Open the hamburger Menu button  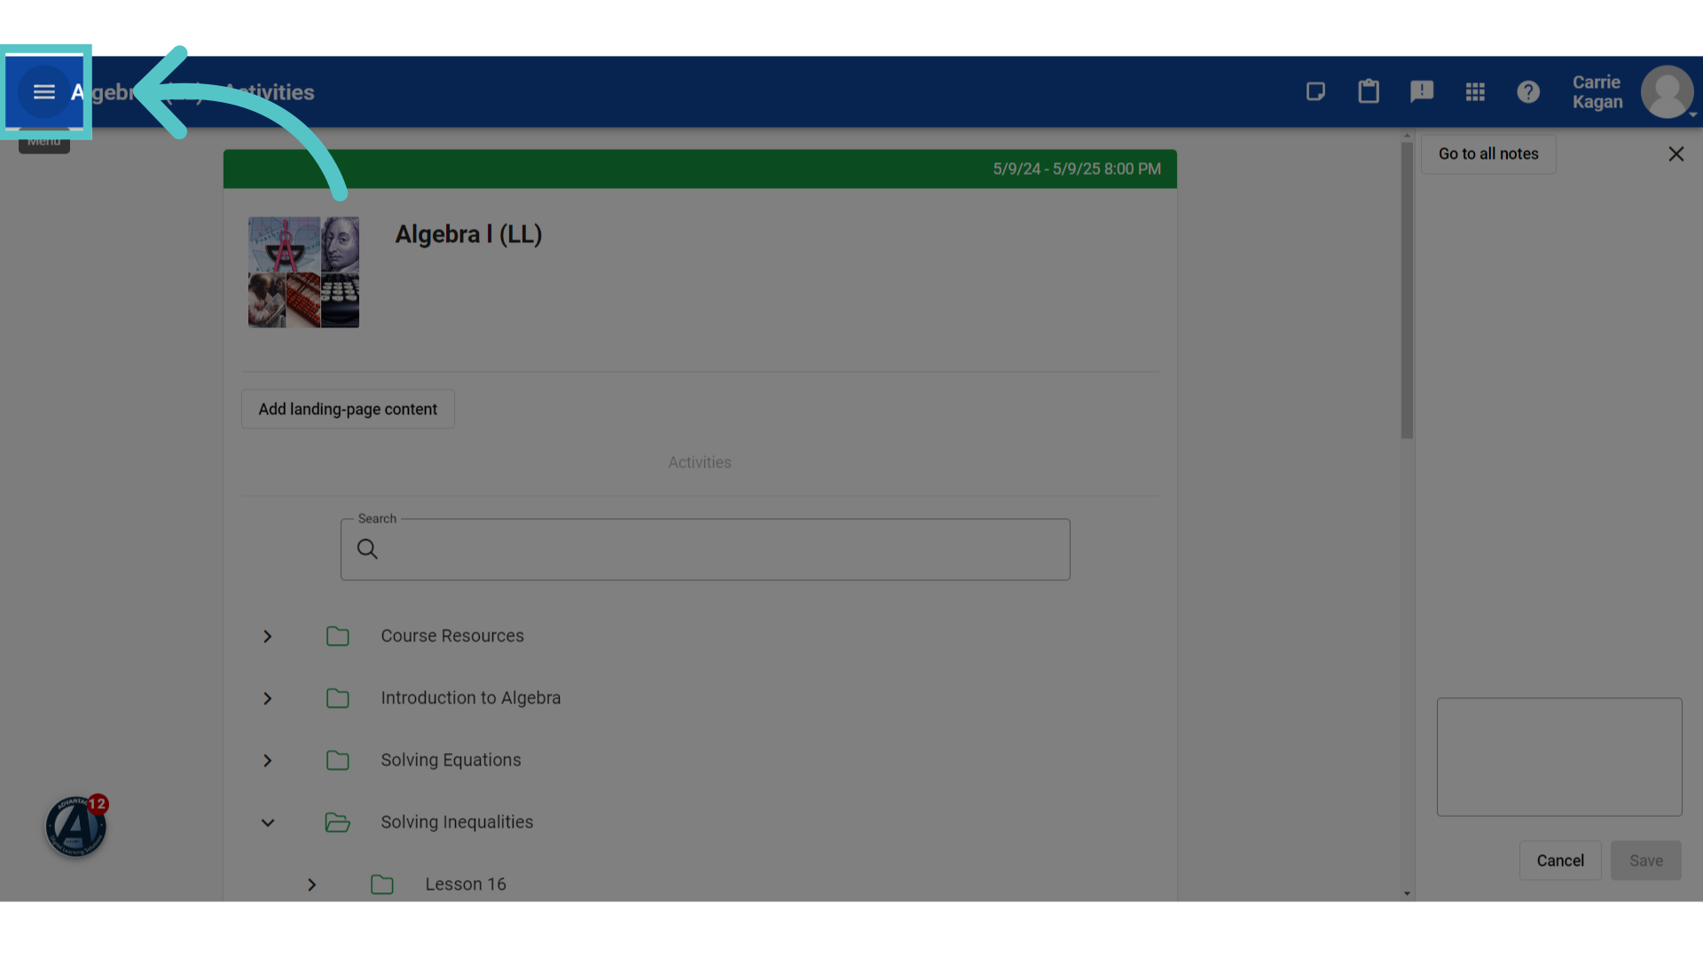point(44,92)
